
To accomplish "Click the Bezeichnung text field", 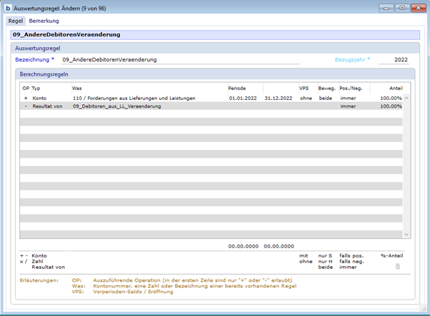I will pos(179,60).
